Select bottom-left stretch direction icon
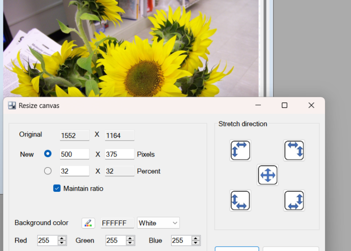 [x=240, y=200]
